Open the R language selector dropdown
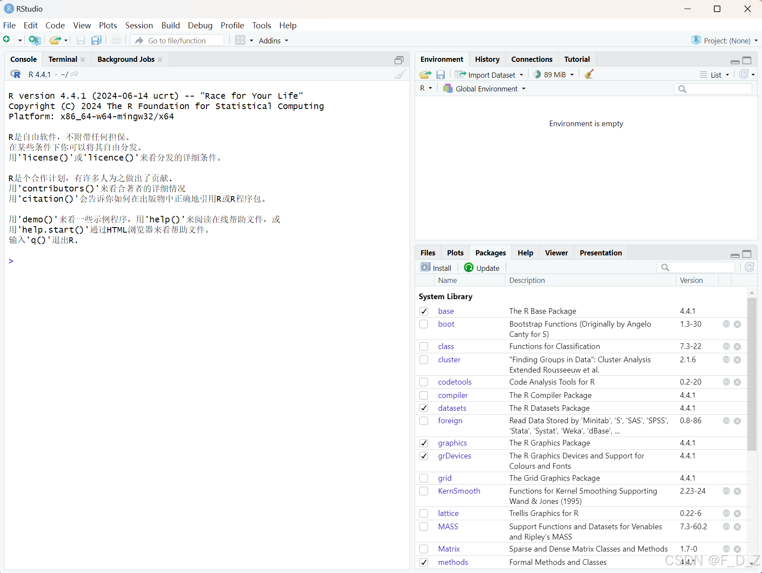This screenshot has height=573, width=762. [x=426, y=88]
